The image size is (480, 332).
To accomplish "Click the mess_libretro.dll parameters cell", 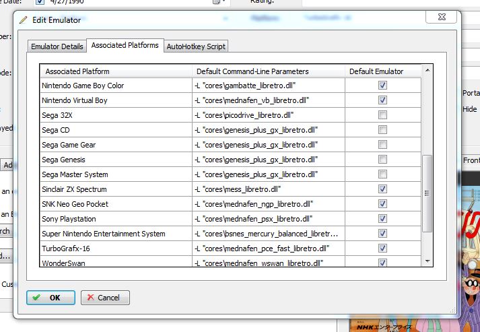I will (269, 189).
